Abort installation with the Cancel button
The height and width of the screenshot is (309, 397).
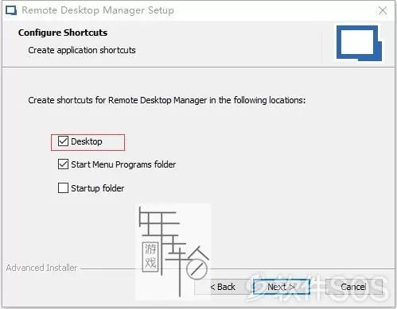coord(353,287)
